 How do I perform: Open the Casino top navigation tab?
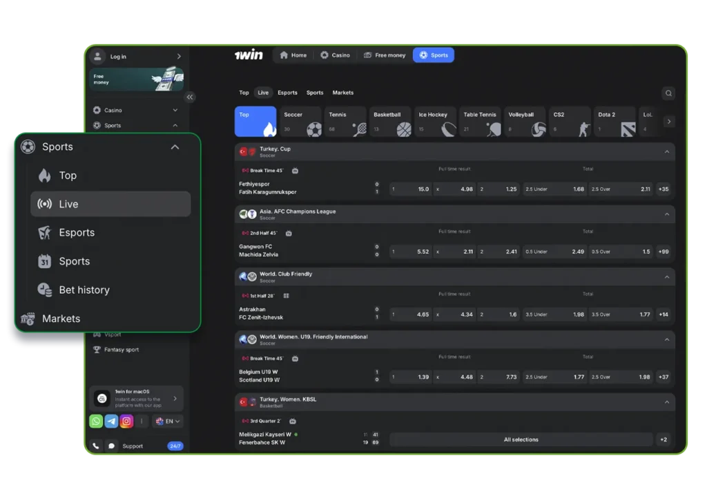335,55
